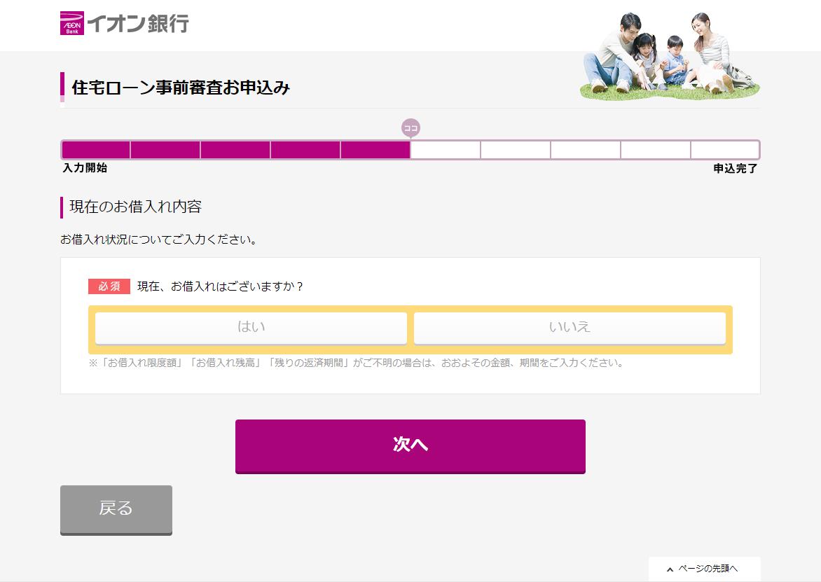821x582 pixels.
Task: Jump to top via ページの先頭へ link
Action: click(x=708, y=569)
